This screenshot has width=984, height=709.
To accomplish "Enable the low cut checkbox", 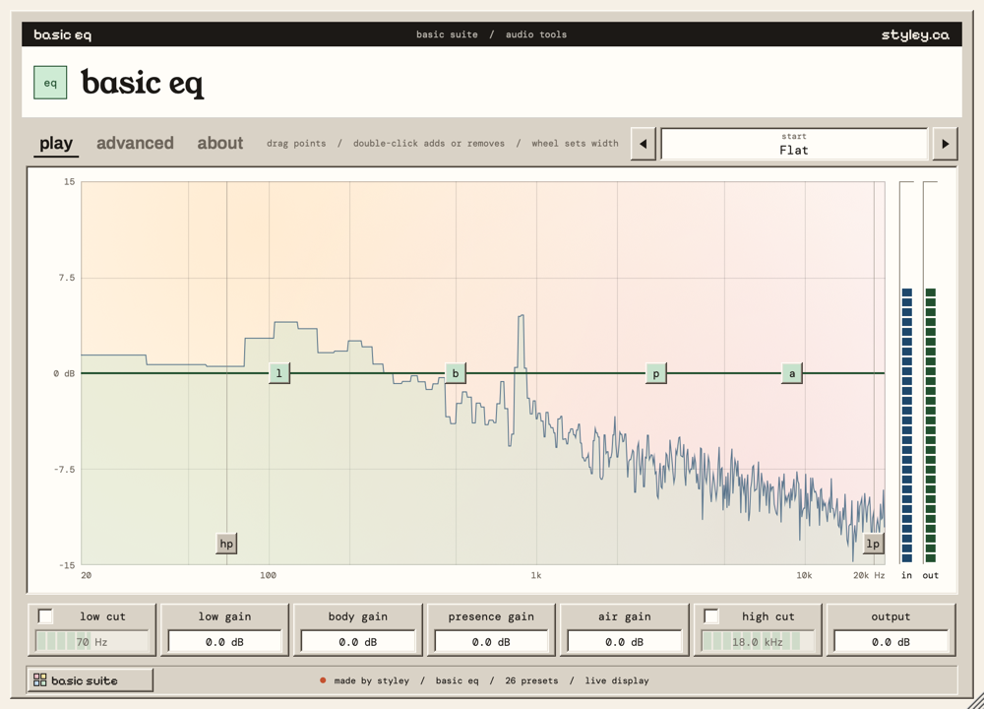I will [x=46, y=616].
